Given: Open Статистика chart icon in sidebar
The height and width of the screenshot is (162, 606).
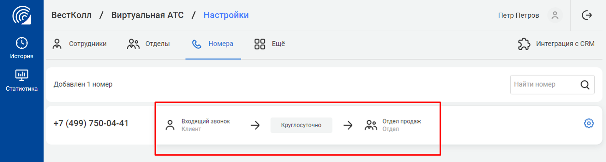Looking at the screenshot, I should point(22,75).
